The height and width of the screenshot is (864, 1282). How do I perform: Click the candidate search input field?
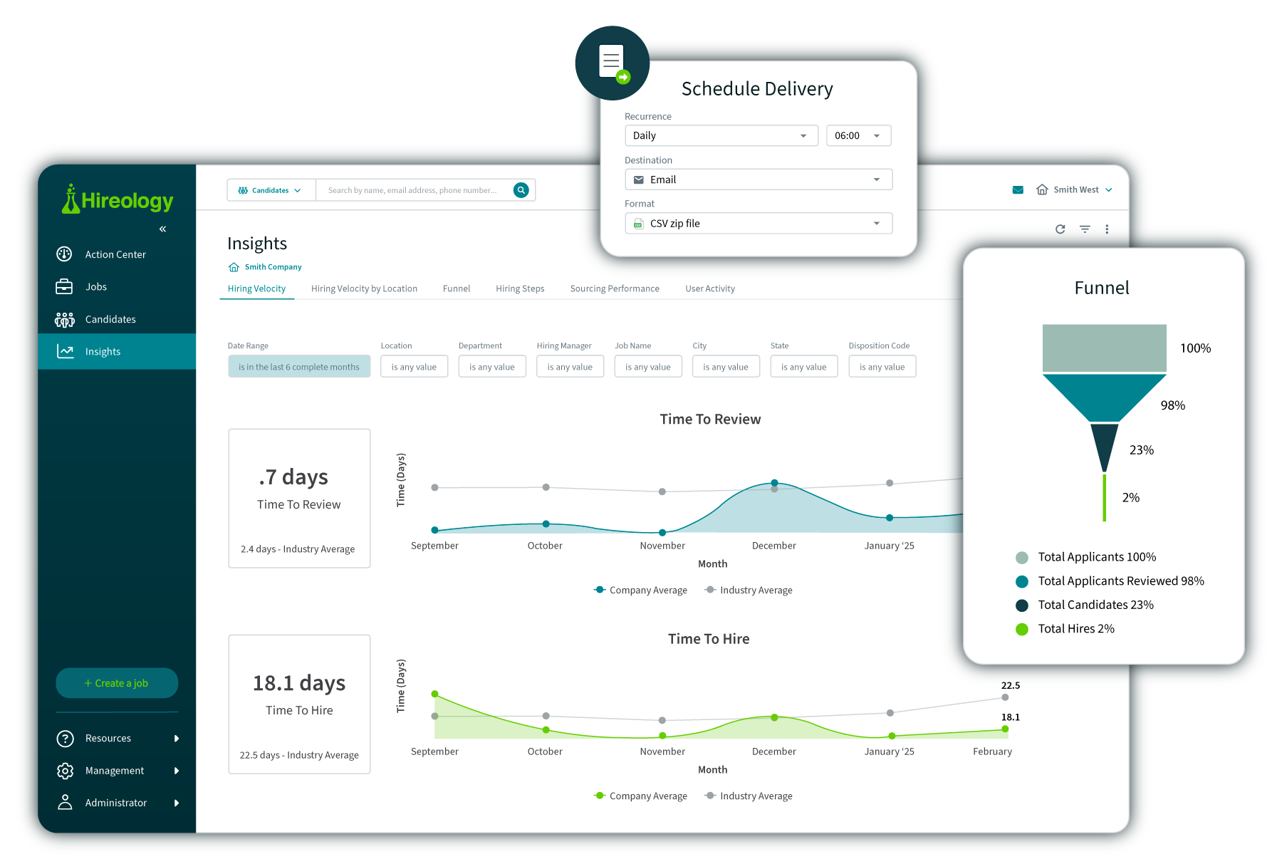tap(412, 190)
